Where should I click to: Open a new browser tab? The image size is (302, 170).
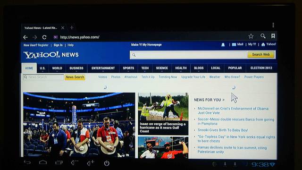(x=72, y=28)
